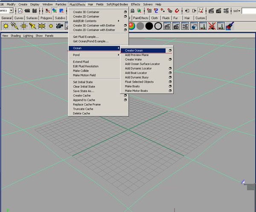The image size is (256, 212).
Task: Open the Soft/Rigid Bodies menu
Action: click(117, 4)
